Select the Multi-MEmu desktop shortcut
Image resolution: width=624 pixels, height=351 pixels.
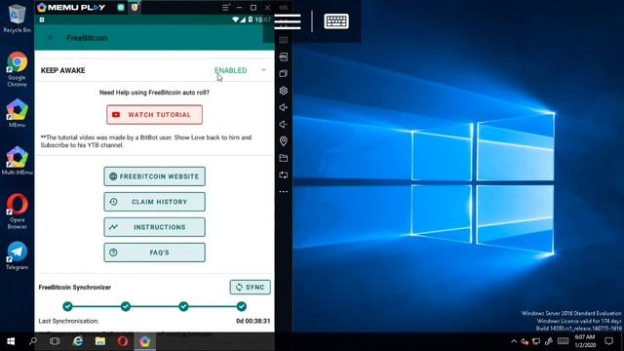click(18, 160)
